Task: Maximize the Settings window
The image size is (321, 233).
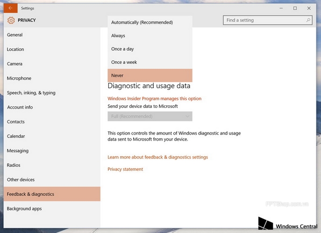Action: (x=295, y=8)
